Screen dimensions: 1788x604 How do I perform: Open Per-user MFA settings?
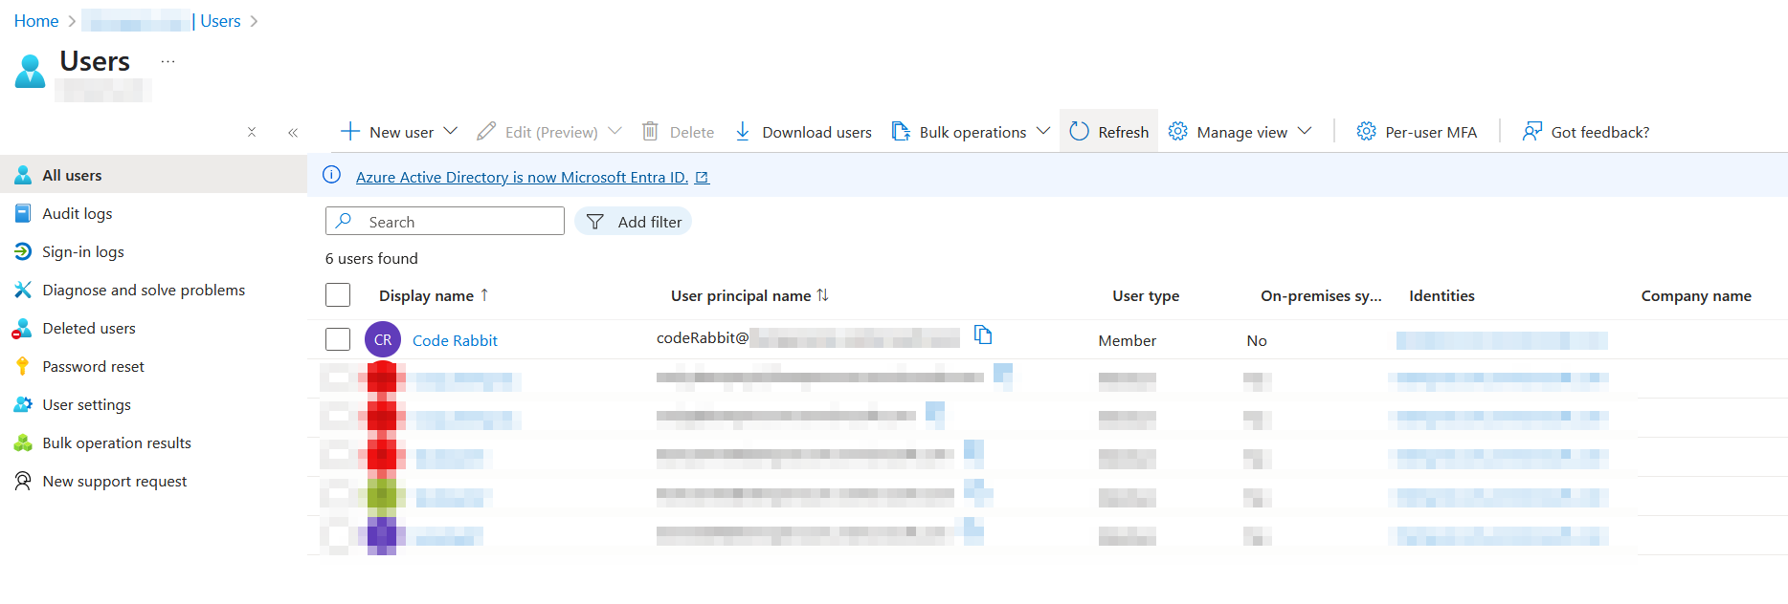1417,132
